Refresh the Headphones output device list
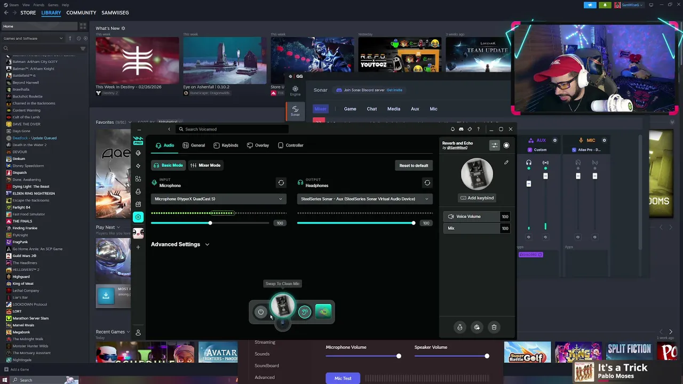Viewport: 683px width, 384px height. click(x=427, y=183)
